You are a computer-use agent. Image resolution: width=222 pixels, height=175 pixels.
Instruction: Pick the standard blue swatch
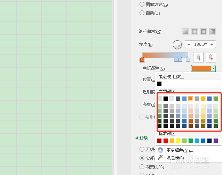(203, 141)
